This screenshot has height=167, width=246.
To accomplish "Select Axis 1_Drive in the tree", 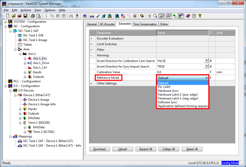I will (41, 63).
